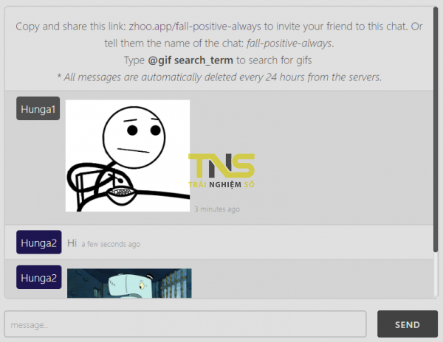This screenshot has width=443, height=342.
Task: Click the SEND button
Action: (x=407, y=324)
